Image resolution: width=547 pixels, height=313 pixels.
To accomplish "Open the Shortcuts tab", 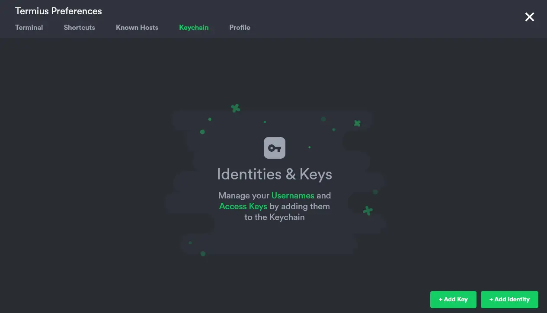I will [79, 27].
